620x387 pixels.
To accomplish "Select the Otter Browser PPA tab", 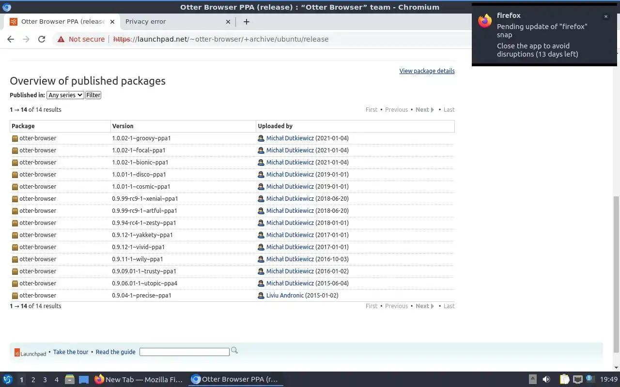I will tap(63, 22).
